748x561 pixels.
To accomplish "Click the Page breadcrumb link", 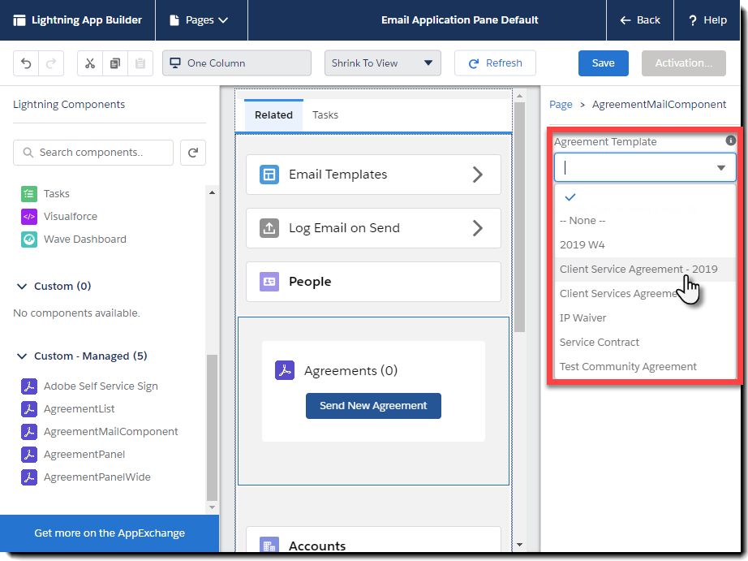I will click(x=561, y=105).
